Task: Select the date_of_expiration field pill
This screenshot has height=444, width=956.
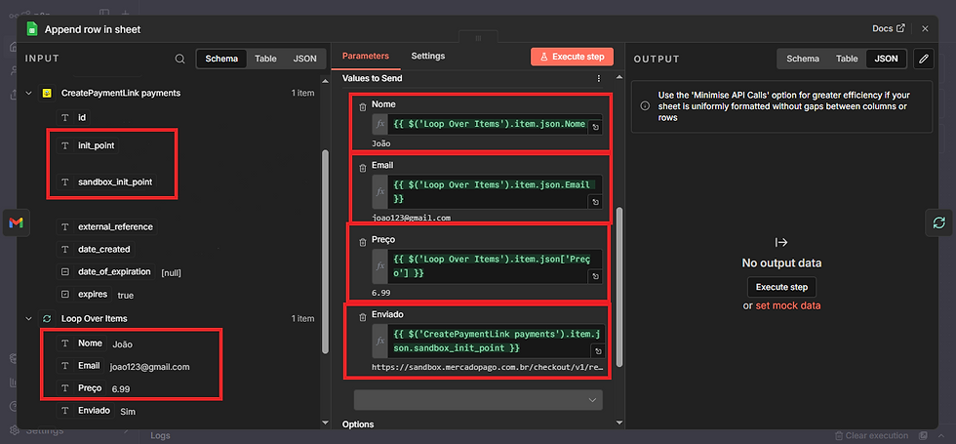Action: [106, 272]
